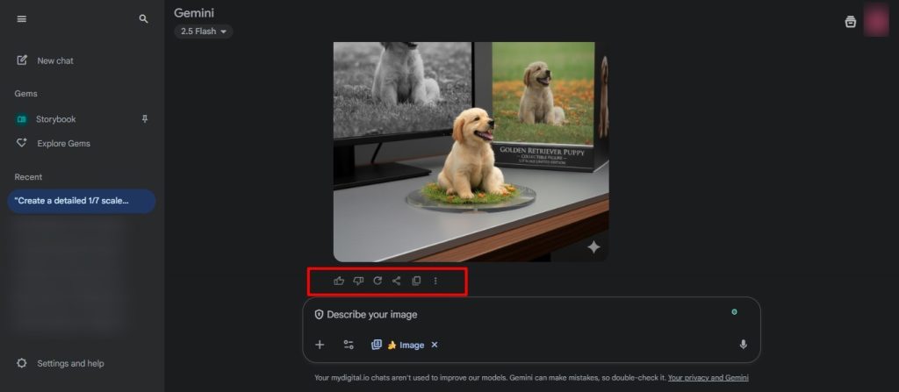Click the thumbs down icon below the image
The height and width of the screenshot is (392, 899).
[x=358, y=281]
